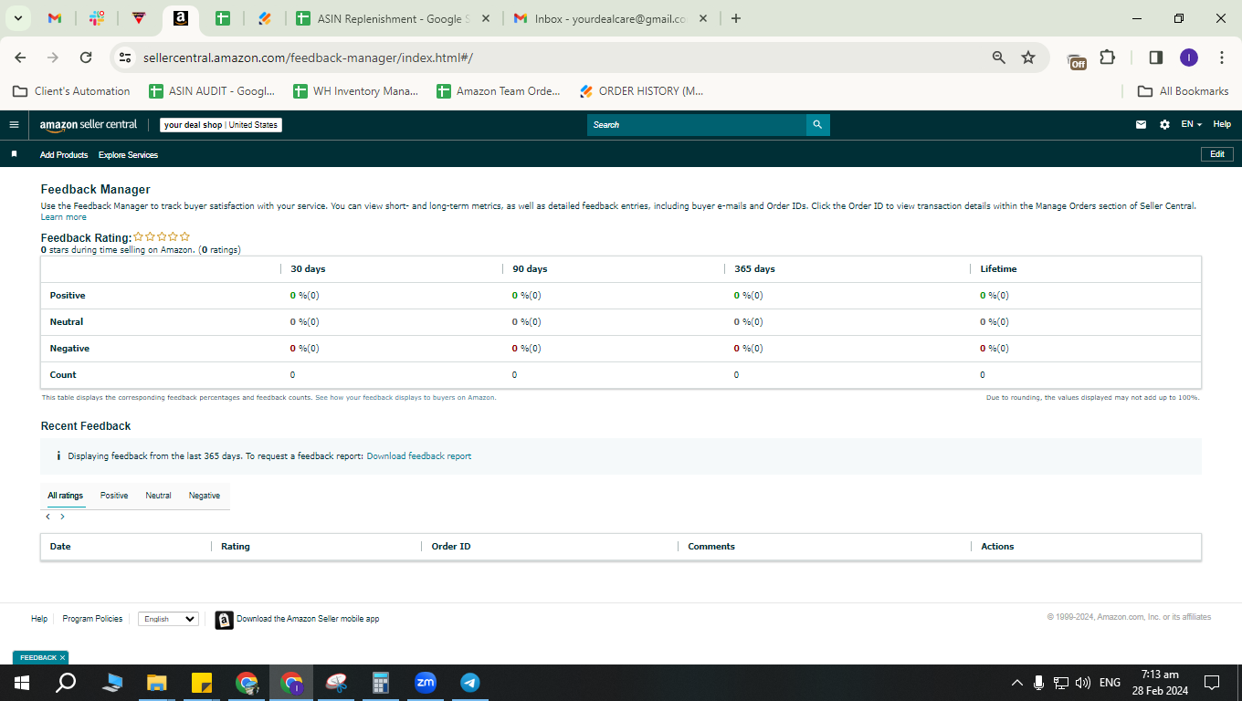The width and height of the screenshot is (1242, 701).
Task: Open the EN language dropdown
Action: tap(1191, 125)
